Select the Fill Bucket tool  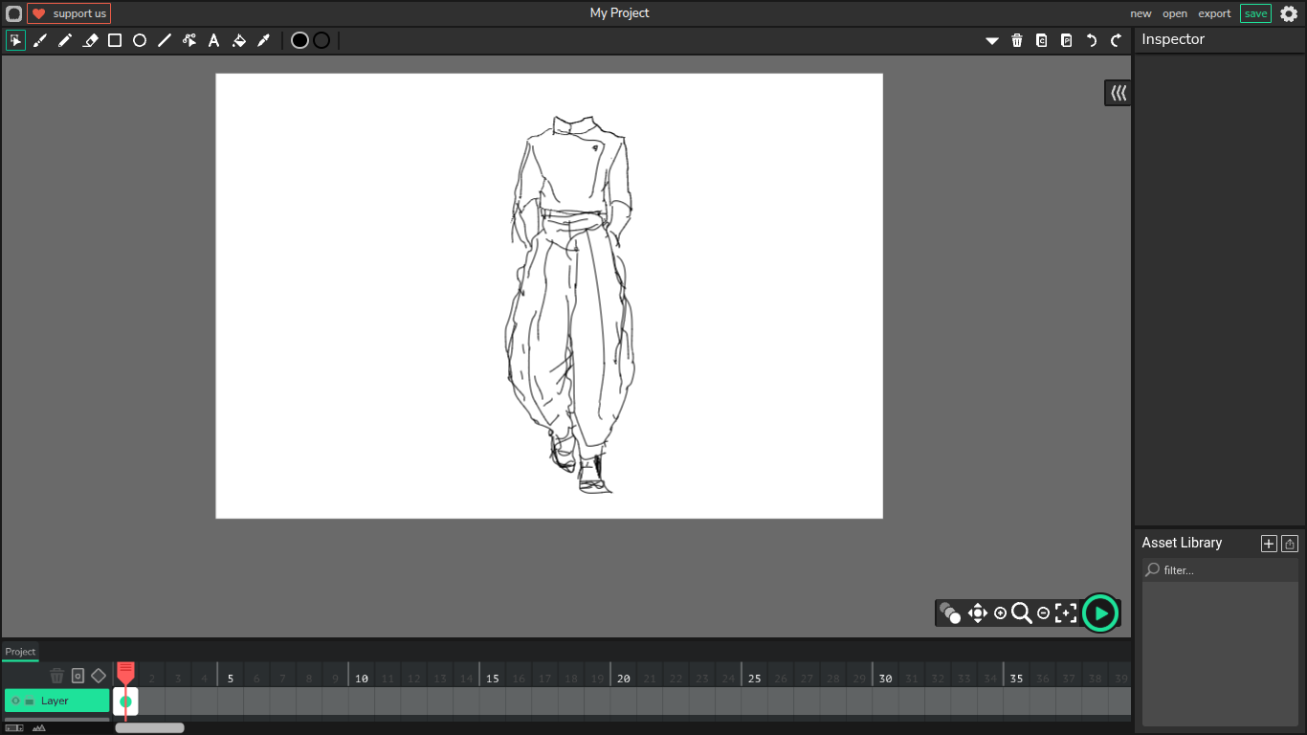pyautogui.click(x=239, y=40)
